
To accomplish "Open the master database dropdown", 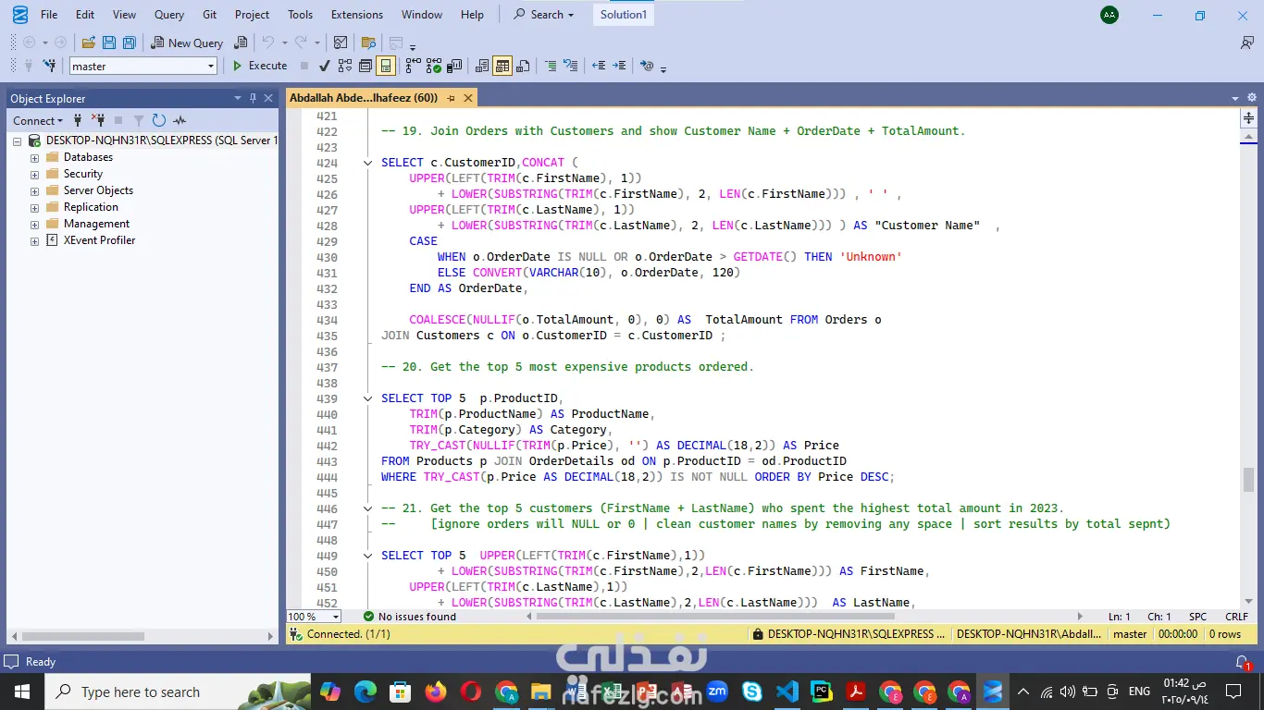I will [x=211, y=66].
